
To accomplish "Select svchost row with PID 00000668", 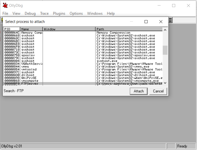I will point(83,35).
